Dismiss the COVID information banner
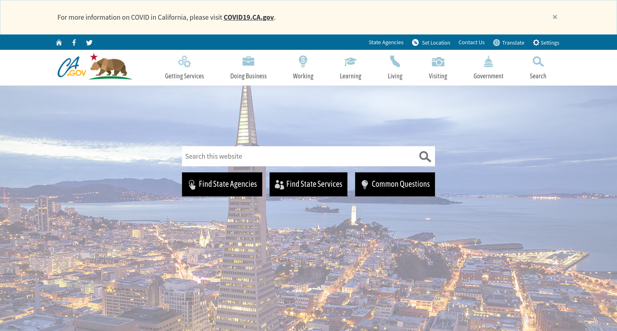The height and width of the screenshot is (331, 617). pyautogui.click(x=555, y=17)
